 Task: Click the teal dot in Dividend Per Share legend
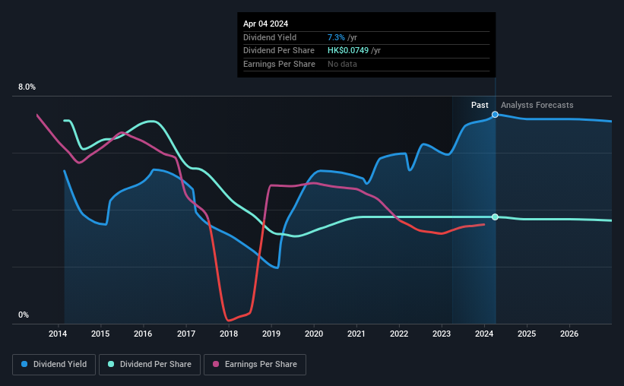111,364
